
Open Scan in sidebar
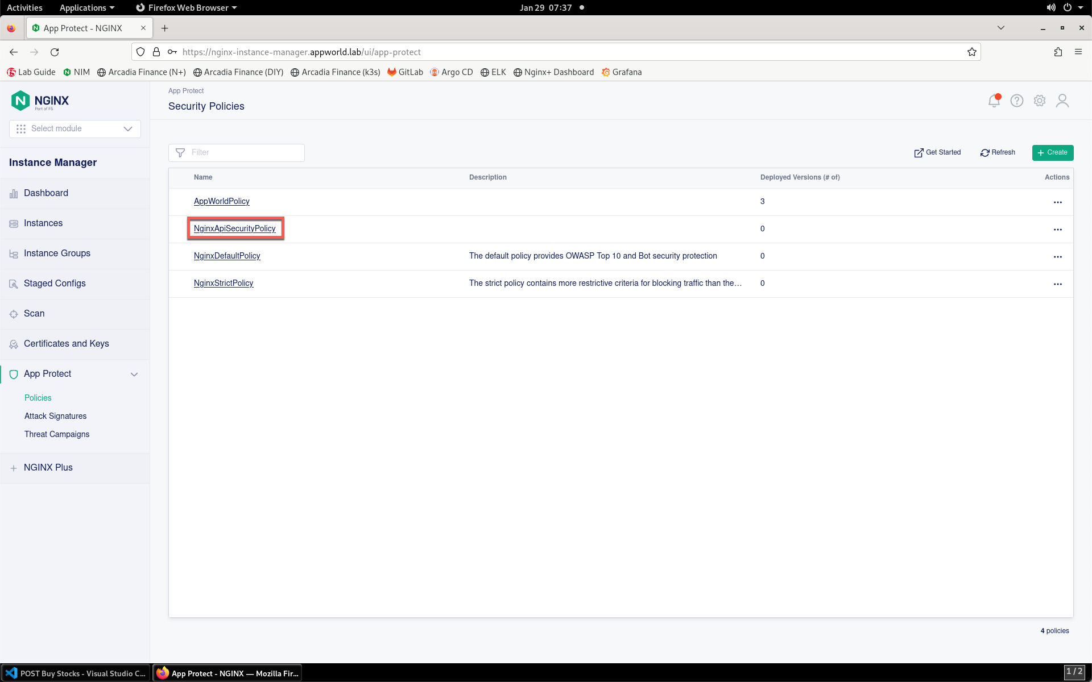75,314
